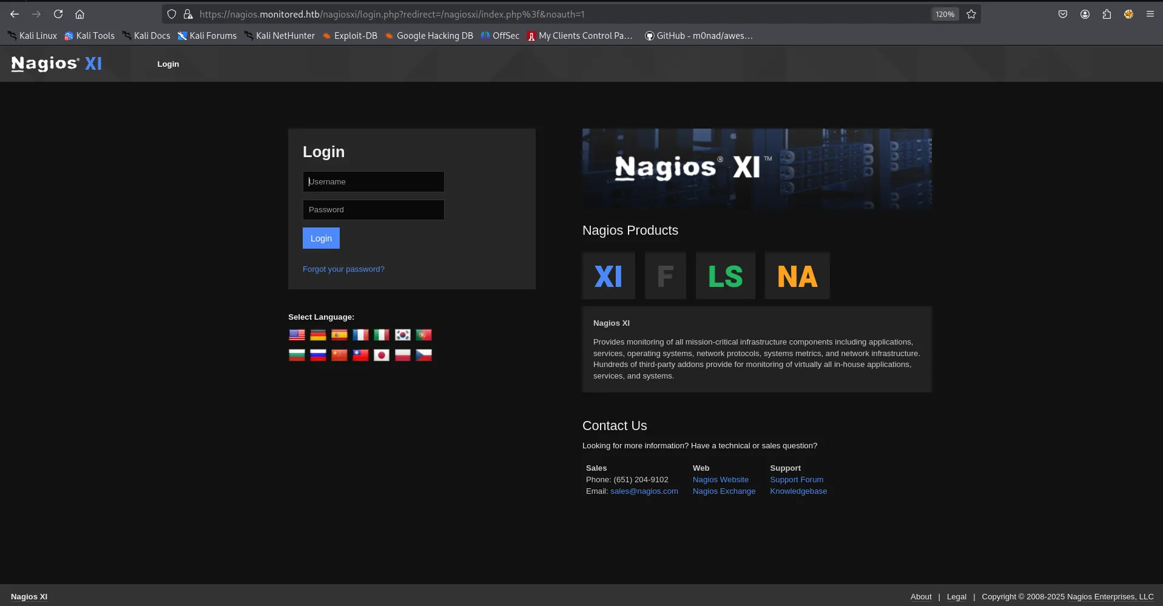Open My Clients Control Panel bookmark
1163x606 pixels.
(x=580, y=36)
